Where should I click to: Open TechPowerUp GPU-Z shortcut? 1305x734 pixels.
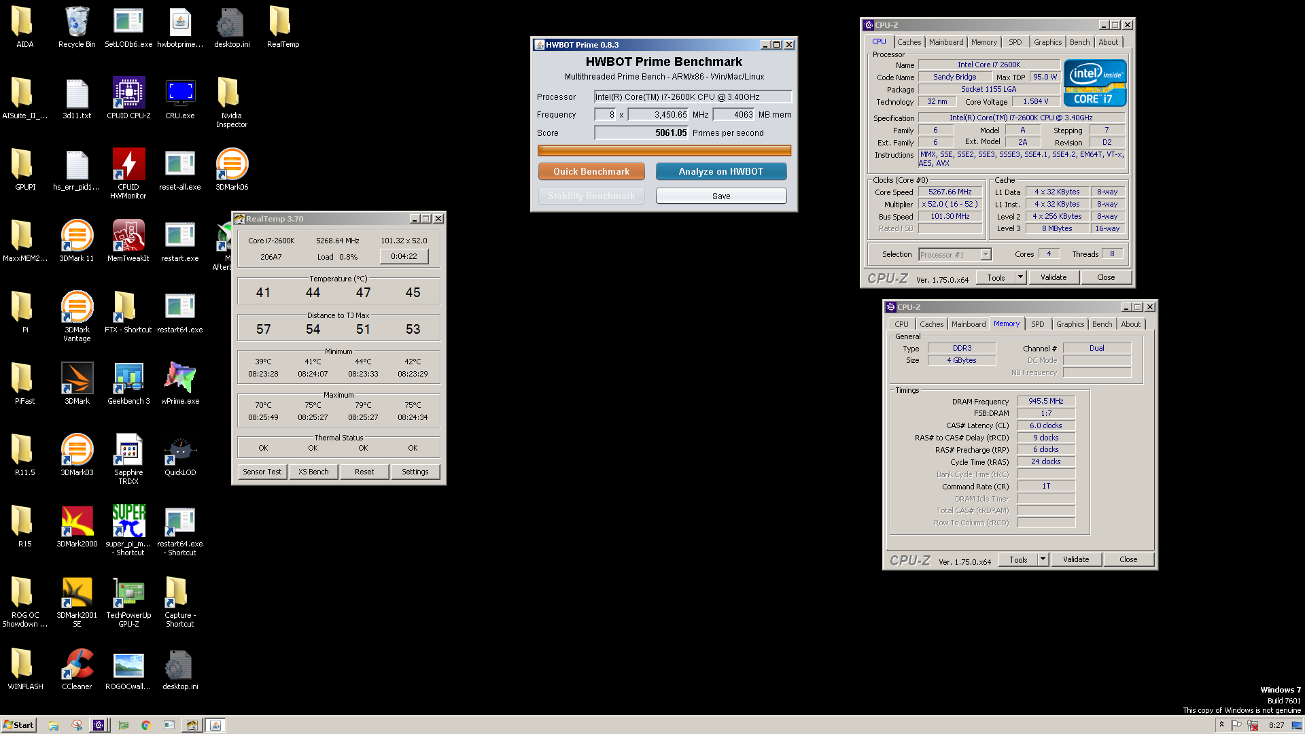coord(128,602)
